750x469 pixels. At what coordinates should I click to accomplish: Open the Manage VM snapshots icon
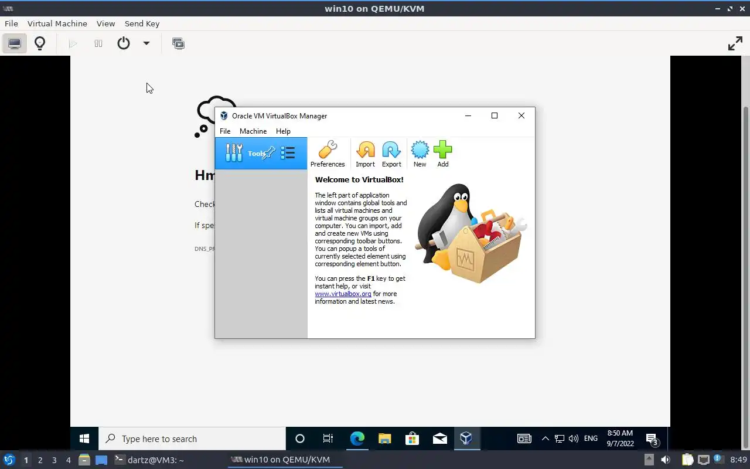178,43
